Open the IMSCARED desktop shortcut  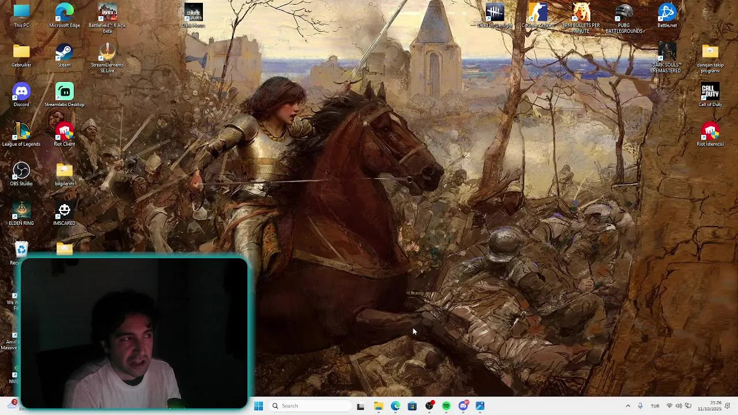(65, 214)
